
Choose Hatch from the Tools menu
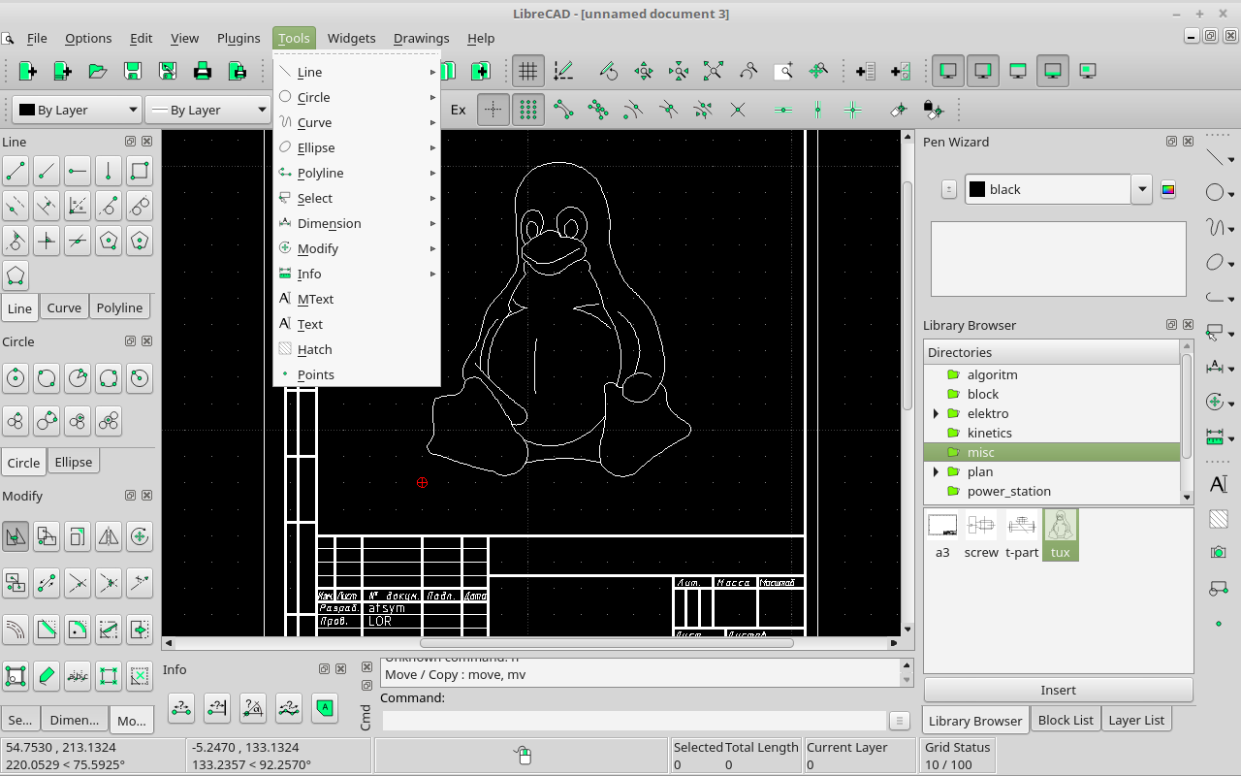pos(357,349)
